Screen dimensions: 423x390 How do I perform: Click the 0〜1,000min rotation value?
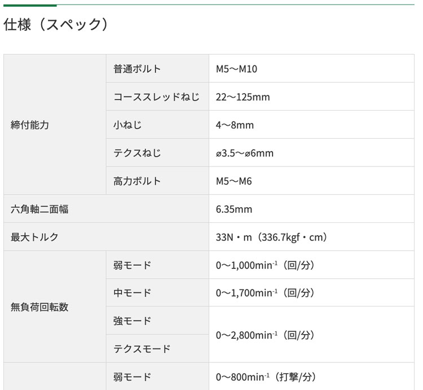265,265
